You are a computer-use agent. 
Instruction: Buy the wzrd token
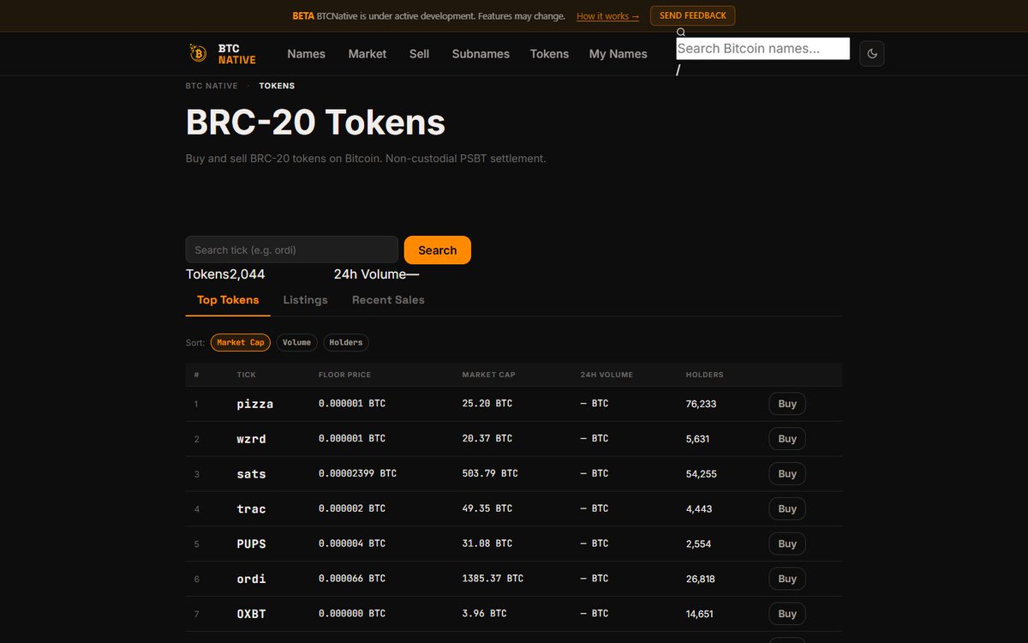(x=787, y=439)
